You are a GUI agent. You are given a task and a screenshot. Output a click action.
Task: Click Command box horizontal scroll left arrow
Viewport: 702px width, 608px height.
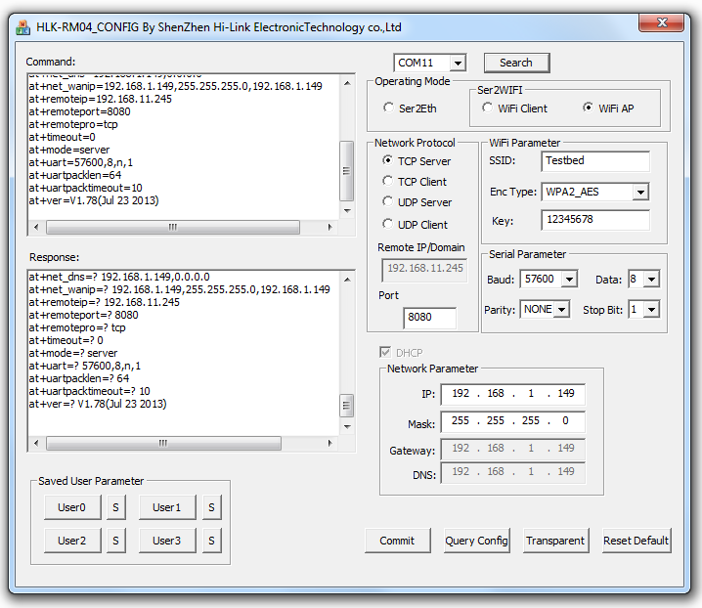(x=36, y=227)
